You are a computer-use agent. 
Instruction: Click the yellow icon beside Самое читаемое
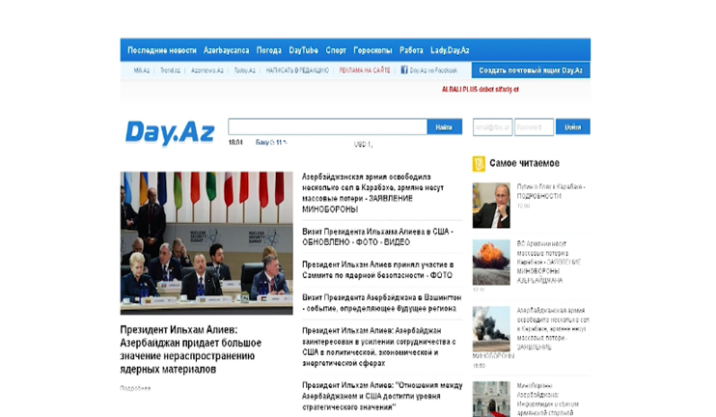(479, 163)
